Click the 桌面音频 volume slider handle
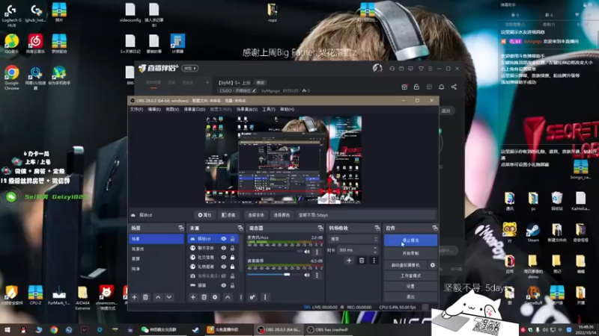599x336 pixels. click(x=287, y=275)
